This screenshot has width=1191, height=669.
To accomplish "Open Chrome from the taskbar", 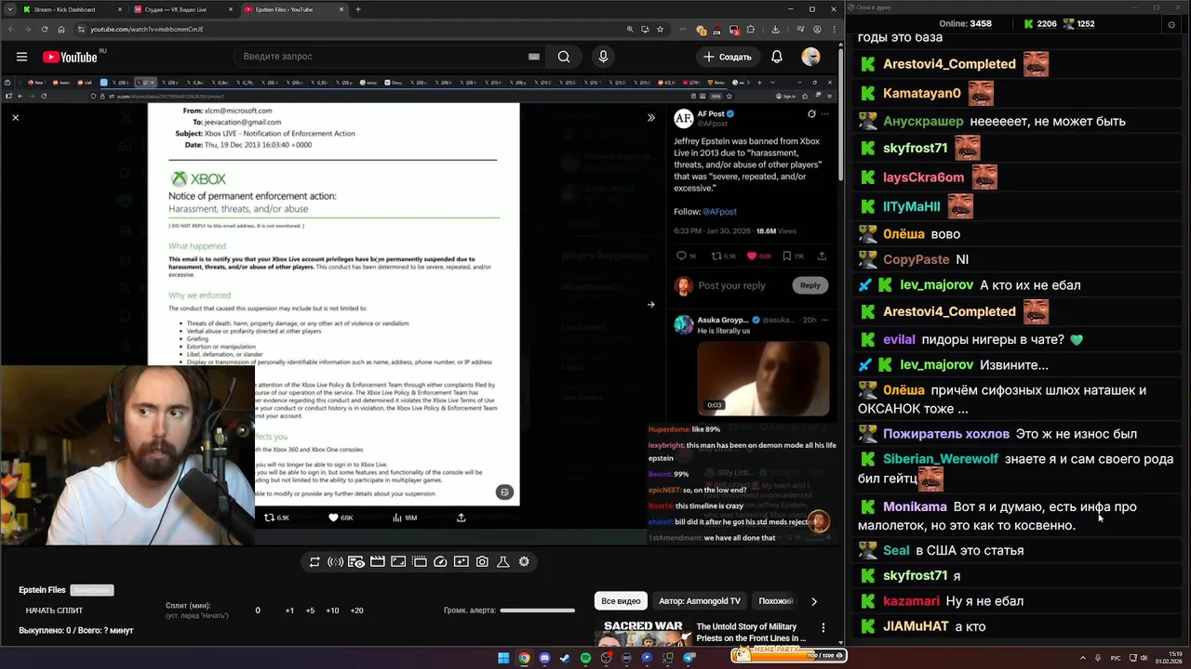I will pos(524,658).
